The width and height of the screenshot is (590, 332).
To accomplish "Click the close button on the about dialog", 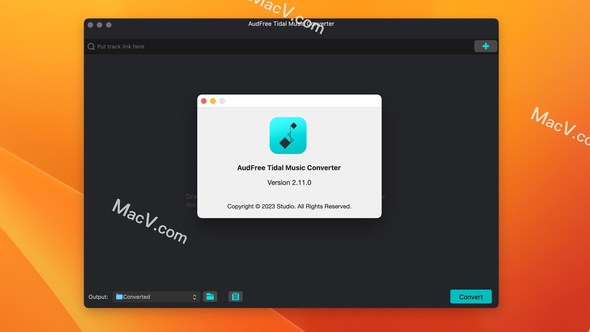I will pyautogui.click(x=204, y=101).
